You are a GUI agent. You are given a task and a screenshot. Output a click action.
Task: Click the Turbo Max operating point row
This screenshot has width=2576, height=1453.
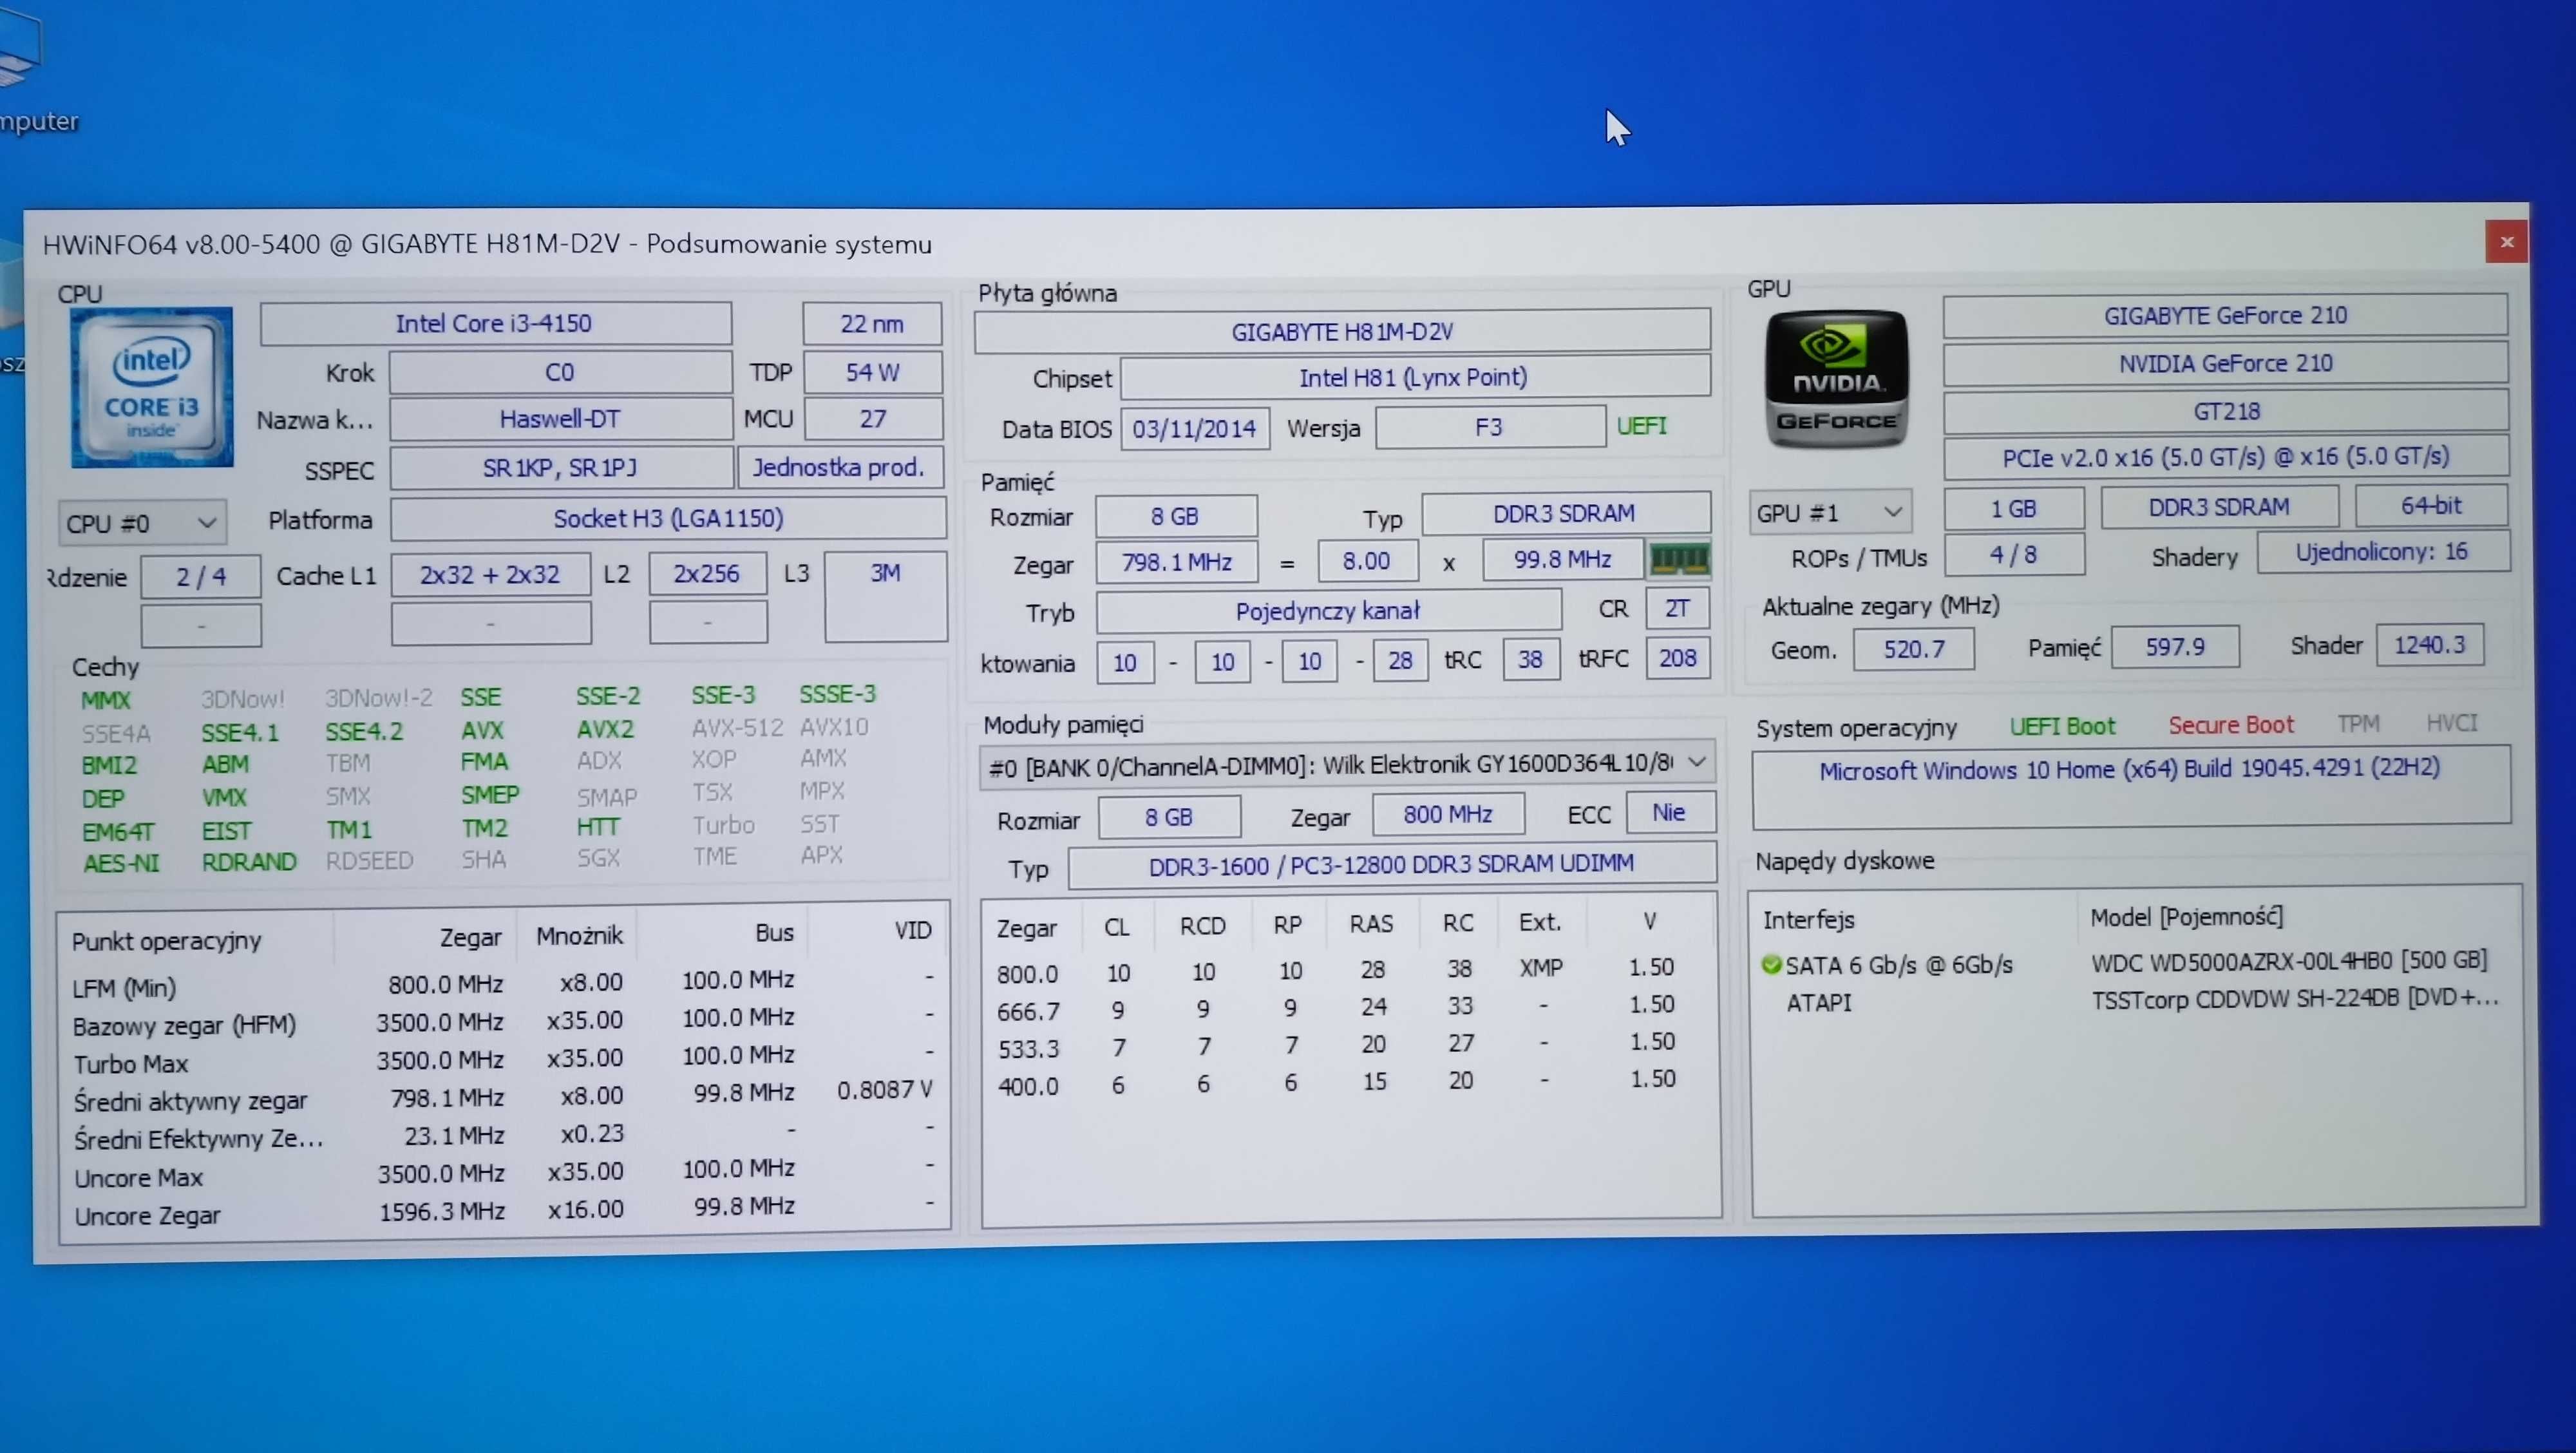pyautogui.click(x=503, y=1060)
